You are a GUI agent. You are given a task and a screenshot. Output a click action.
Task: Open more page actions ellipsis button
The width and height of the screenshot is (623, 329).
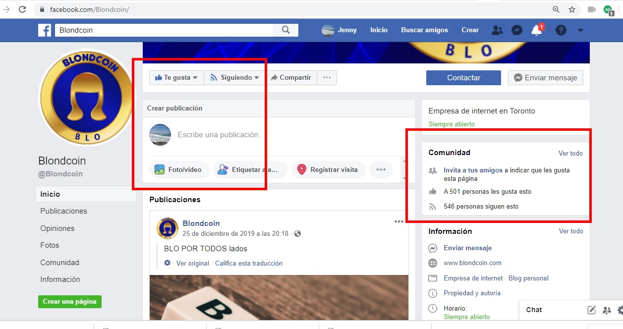(x=327, y=78)
